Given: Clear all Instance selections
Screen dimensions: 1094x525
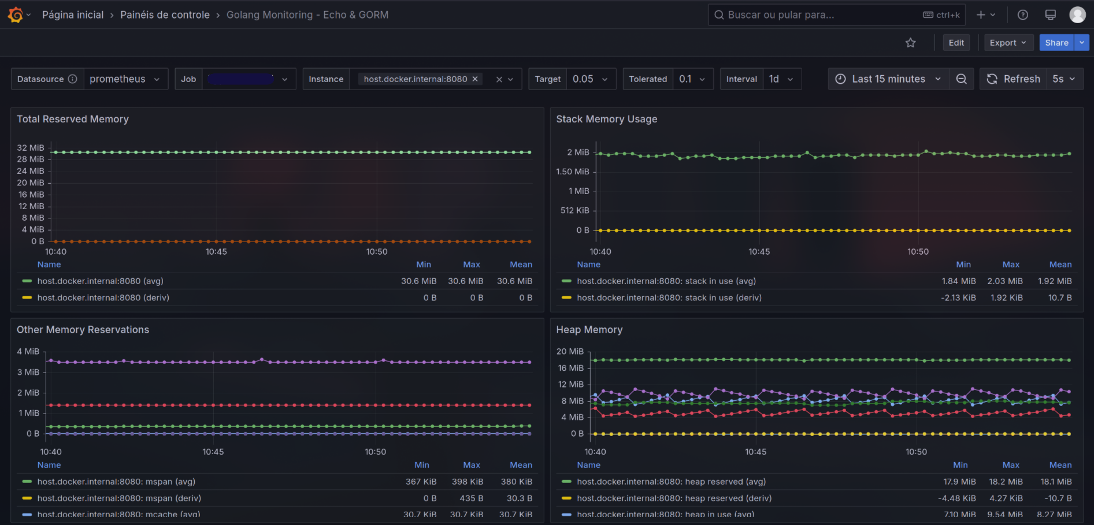Looking at the screenshot, I should tap(499, 80).
